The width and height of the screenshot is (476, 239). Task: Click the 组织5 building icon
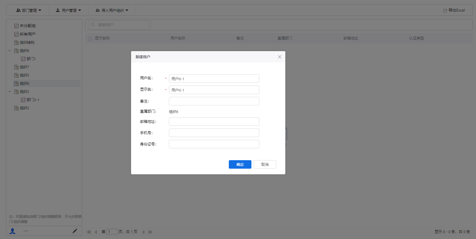pos(16,75)
